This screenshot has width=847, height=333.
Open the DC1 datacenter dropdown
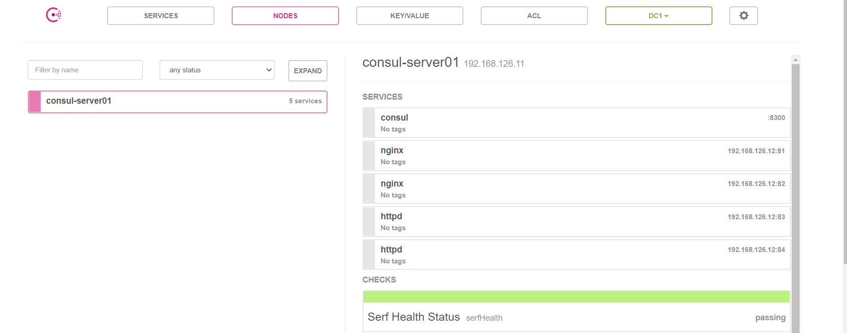tap(658, 16)
